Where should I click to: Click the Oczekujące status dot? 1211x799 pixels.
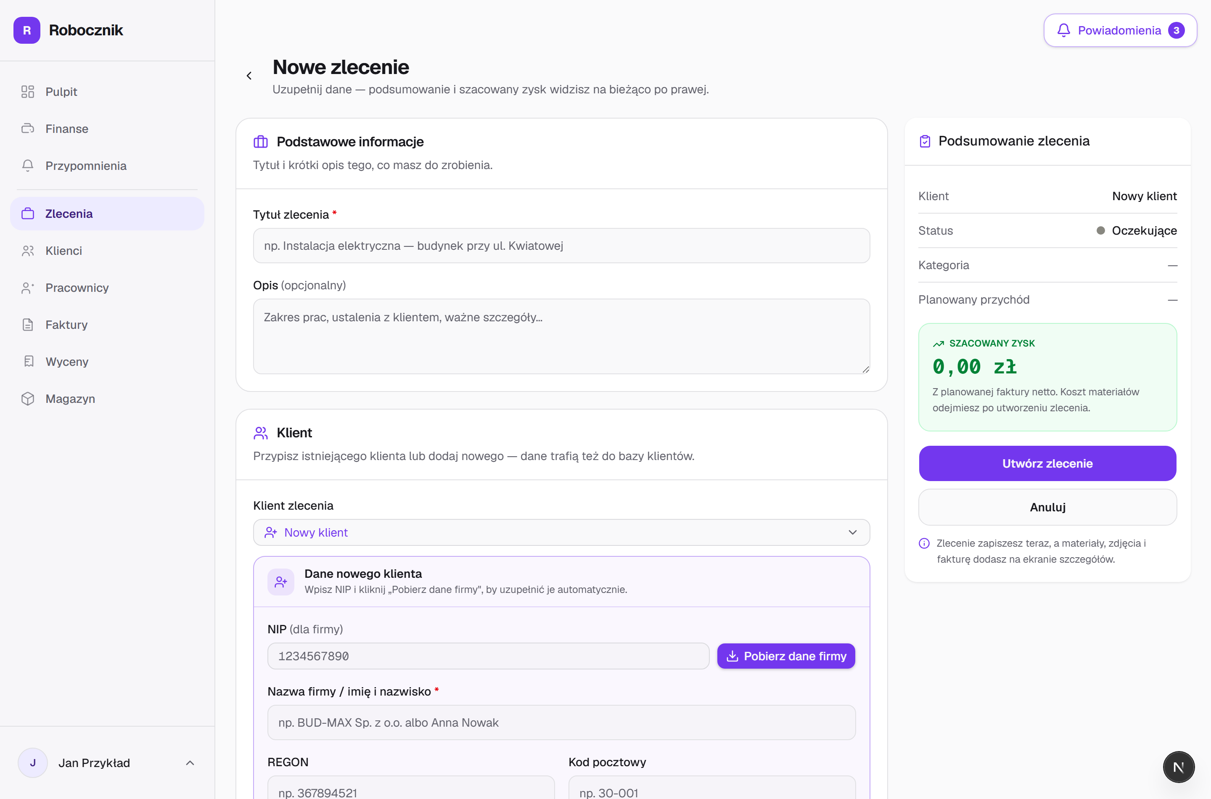pyautogui.click(x=1100, y=231)
